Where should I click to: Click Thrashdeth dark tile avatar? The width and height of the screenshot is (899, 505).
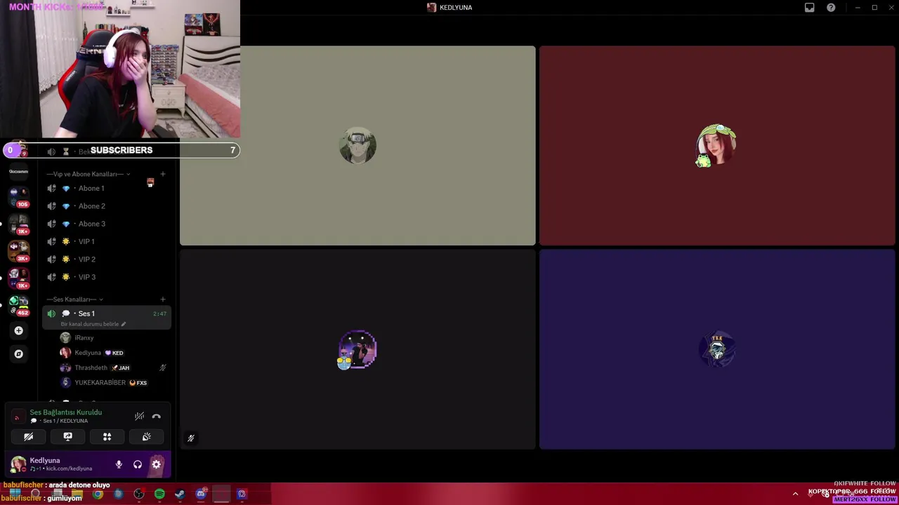pyautogui.click(x=357, y=349)
